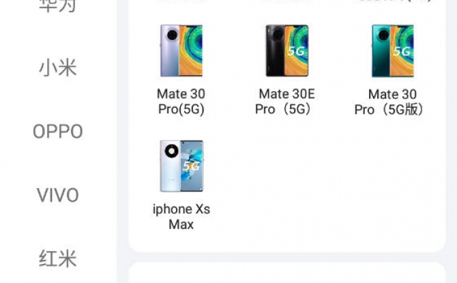The height and width of the screenshot is (283, 457).
Task: Open the purple Mate 30 Pro(5G) phone image
Action: (181, 50)
